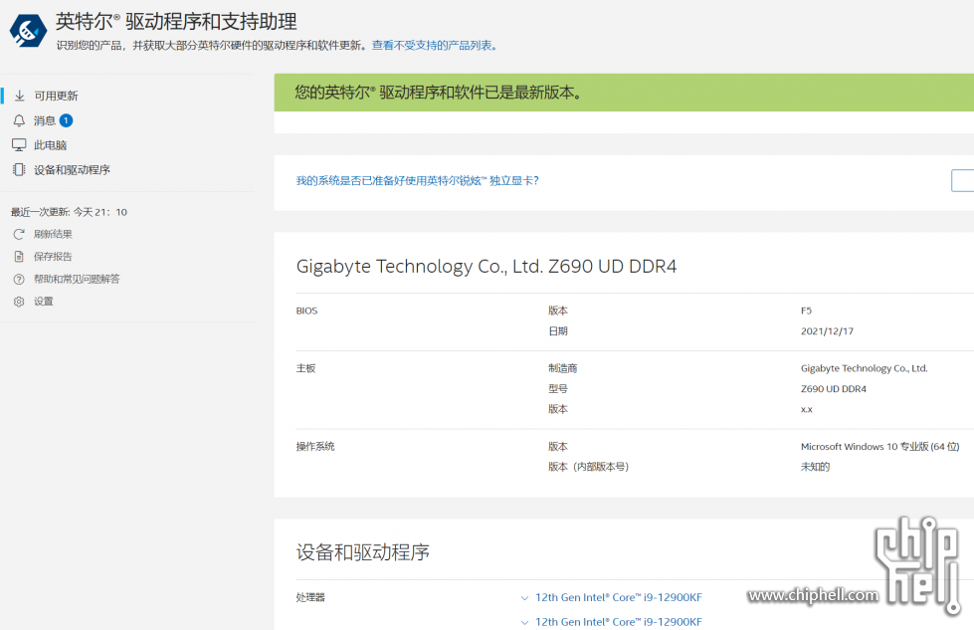Click the BIOS version value F5
The width and height of the screenshot is (974, 630).
[806, 311]
